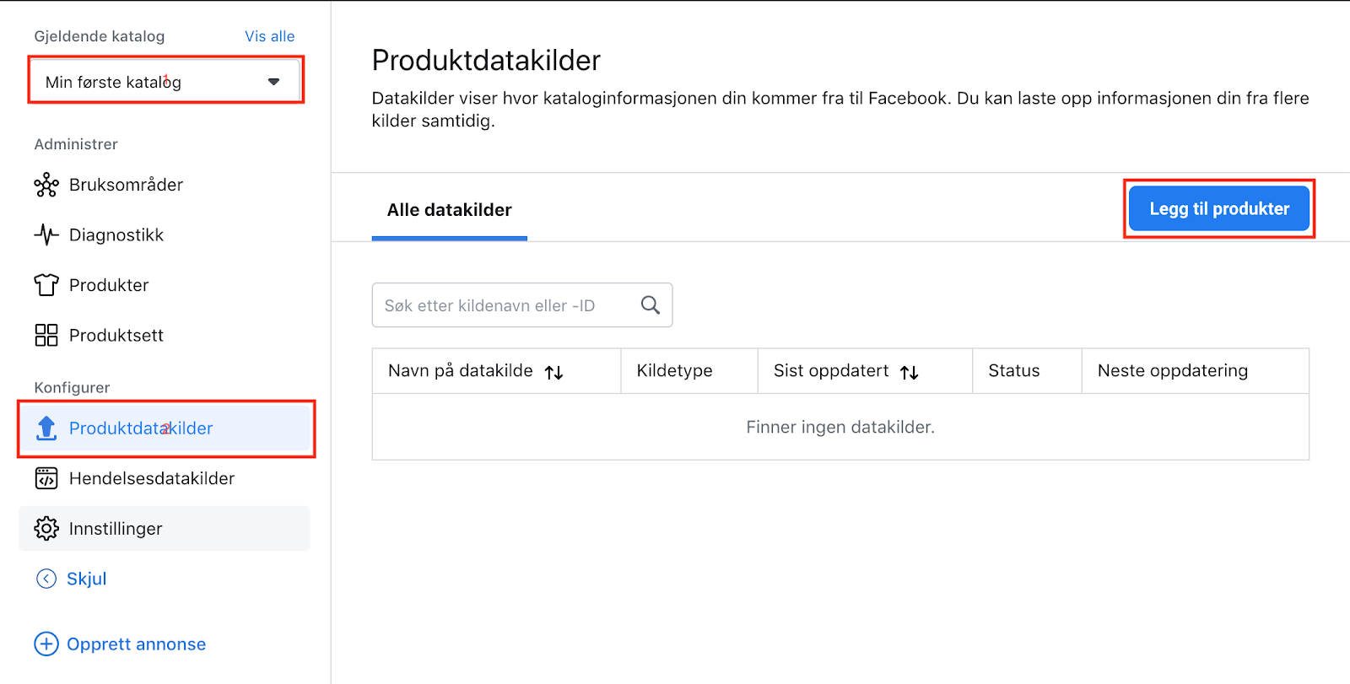The width and height of the screenshot is (1350, 684).
Task: Click the Diagnostikk pulse icon
Action: pyautogui.click(x=46, y=234)
